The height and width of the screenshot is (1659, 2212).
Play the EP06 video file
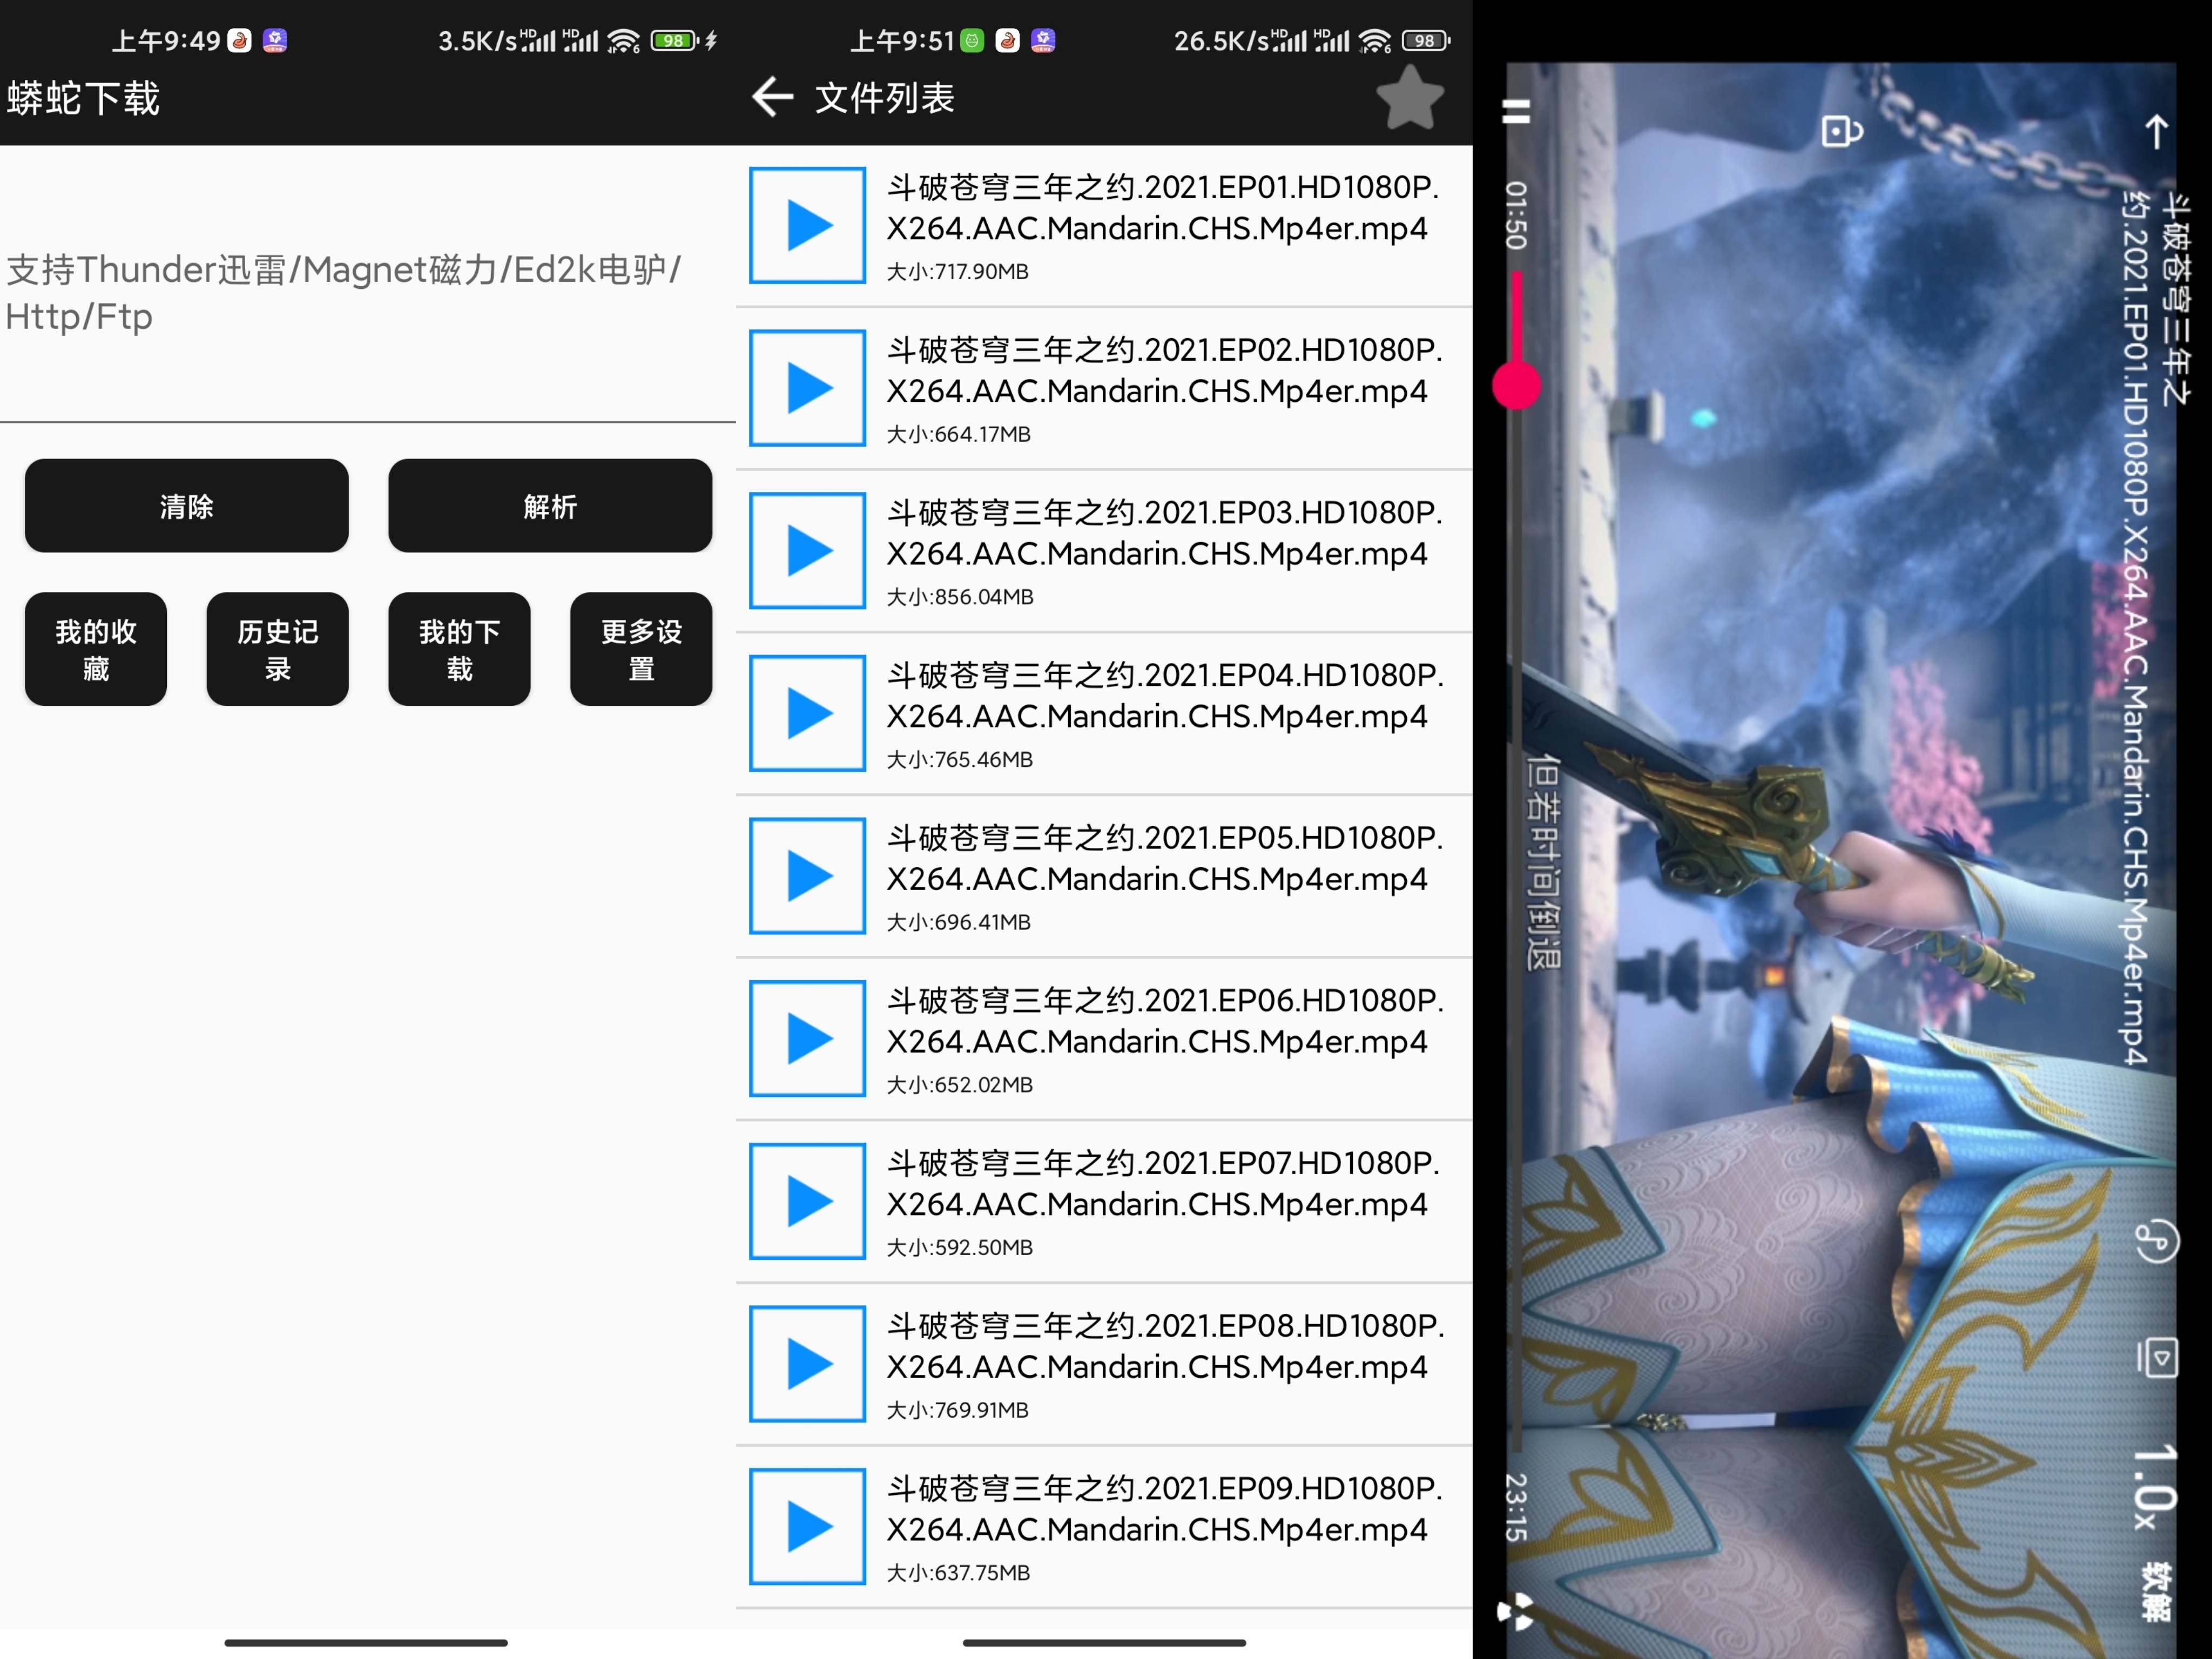pos(807,1038)
